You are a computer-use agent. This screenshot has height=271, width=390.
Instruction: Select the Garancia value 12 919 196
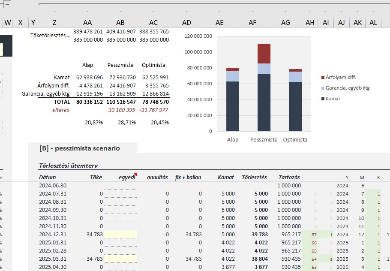(89, 94)
